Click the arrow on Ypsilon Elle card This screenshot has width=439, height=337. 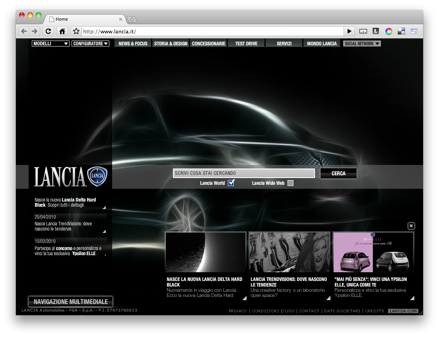pyautogui.click(x=412, y=298)
